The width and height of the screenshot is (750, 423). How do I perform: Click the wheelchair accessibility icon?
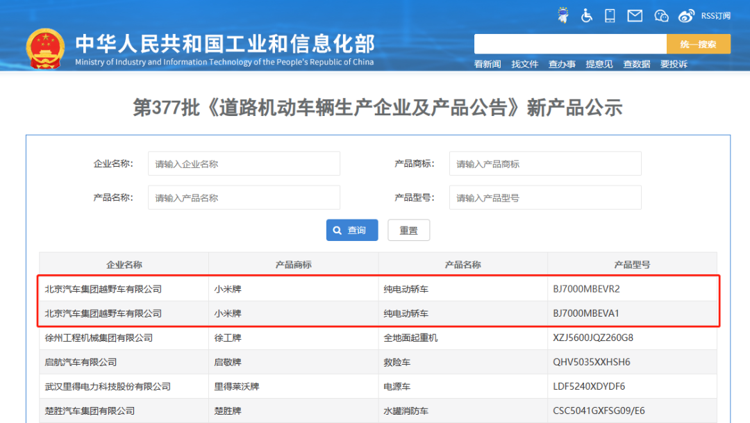[x=587, y=15]
